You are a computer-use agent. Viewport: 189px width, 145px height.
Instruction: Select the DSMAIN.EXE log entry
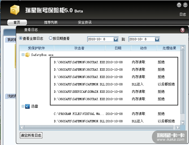[x=79, y=92]
